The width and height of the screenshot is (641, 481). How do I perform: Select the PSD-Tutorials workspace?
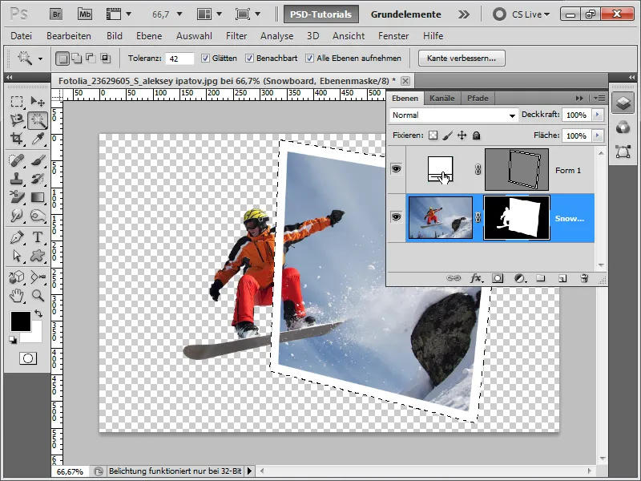(x=321, y=14)
